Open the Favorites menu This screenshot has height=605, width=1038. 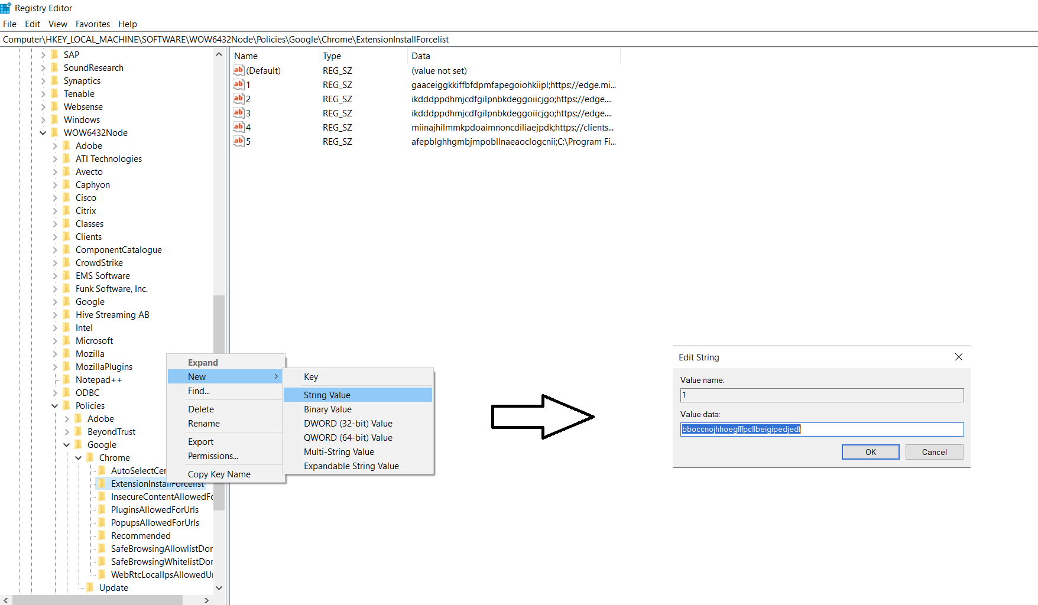pos(93,24)
